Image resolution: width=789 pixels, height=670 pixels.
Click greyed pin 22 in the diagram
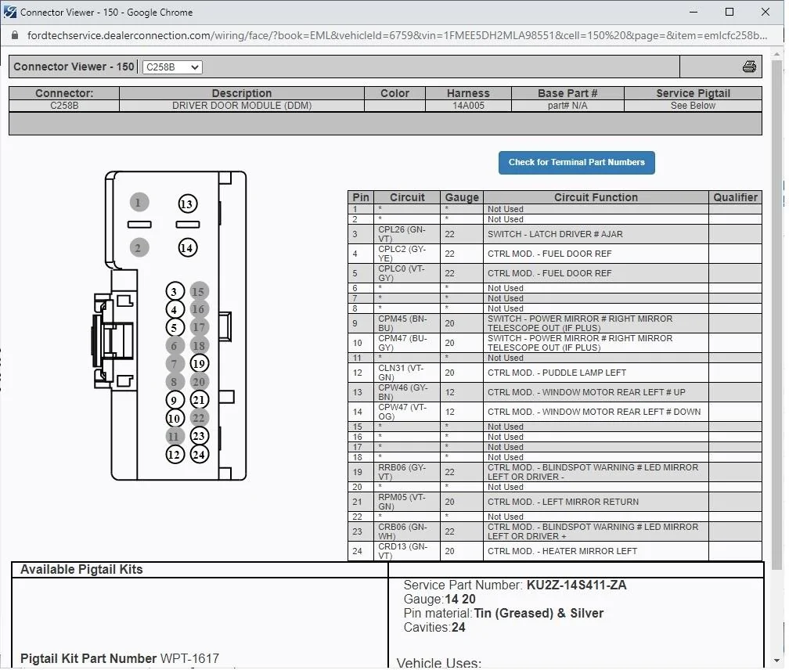pos(200,418)
